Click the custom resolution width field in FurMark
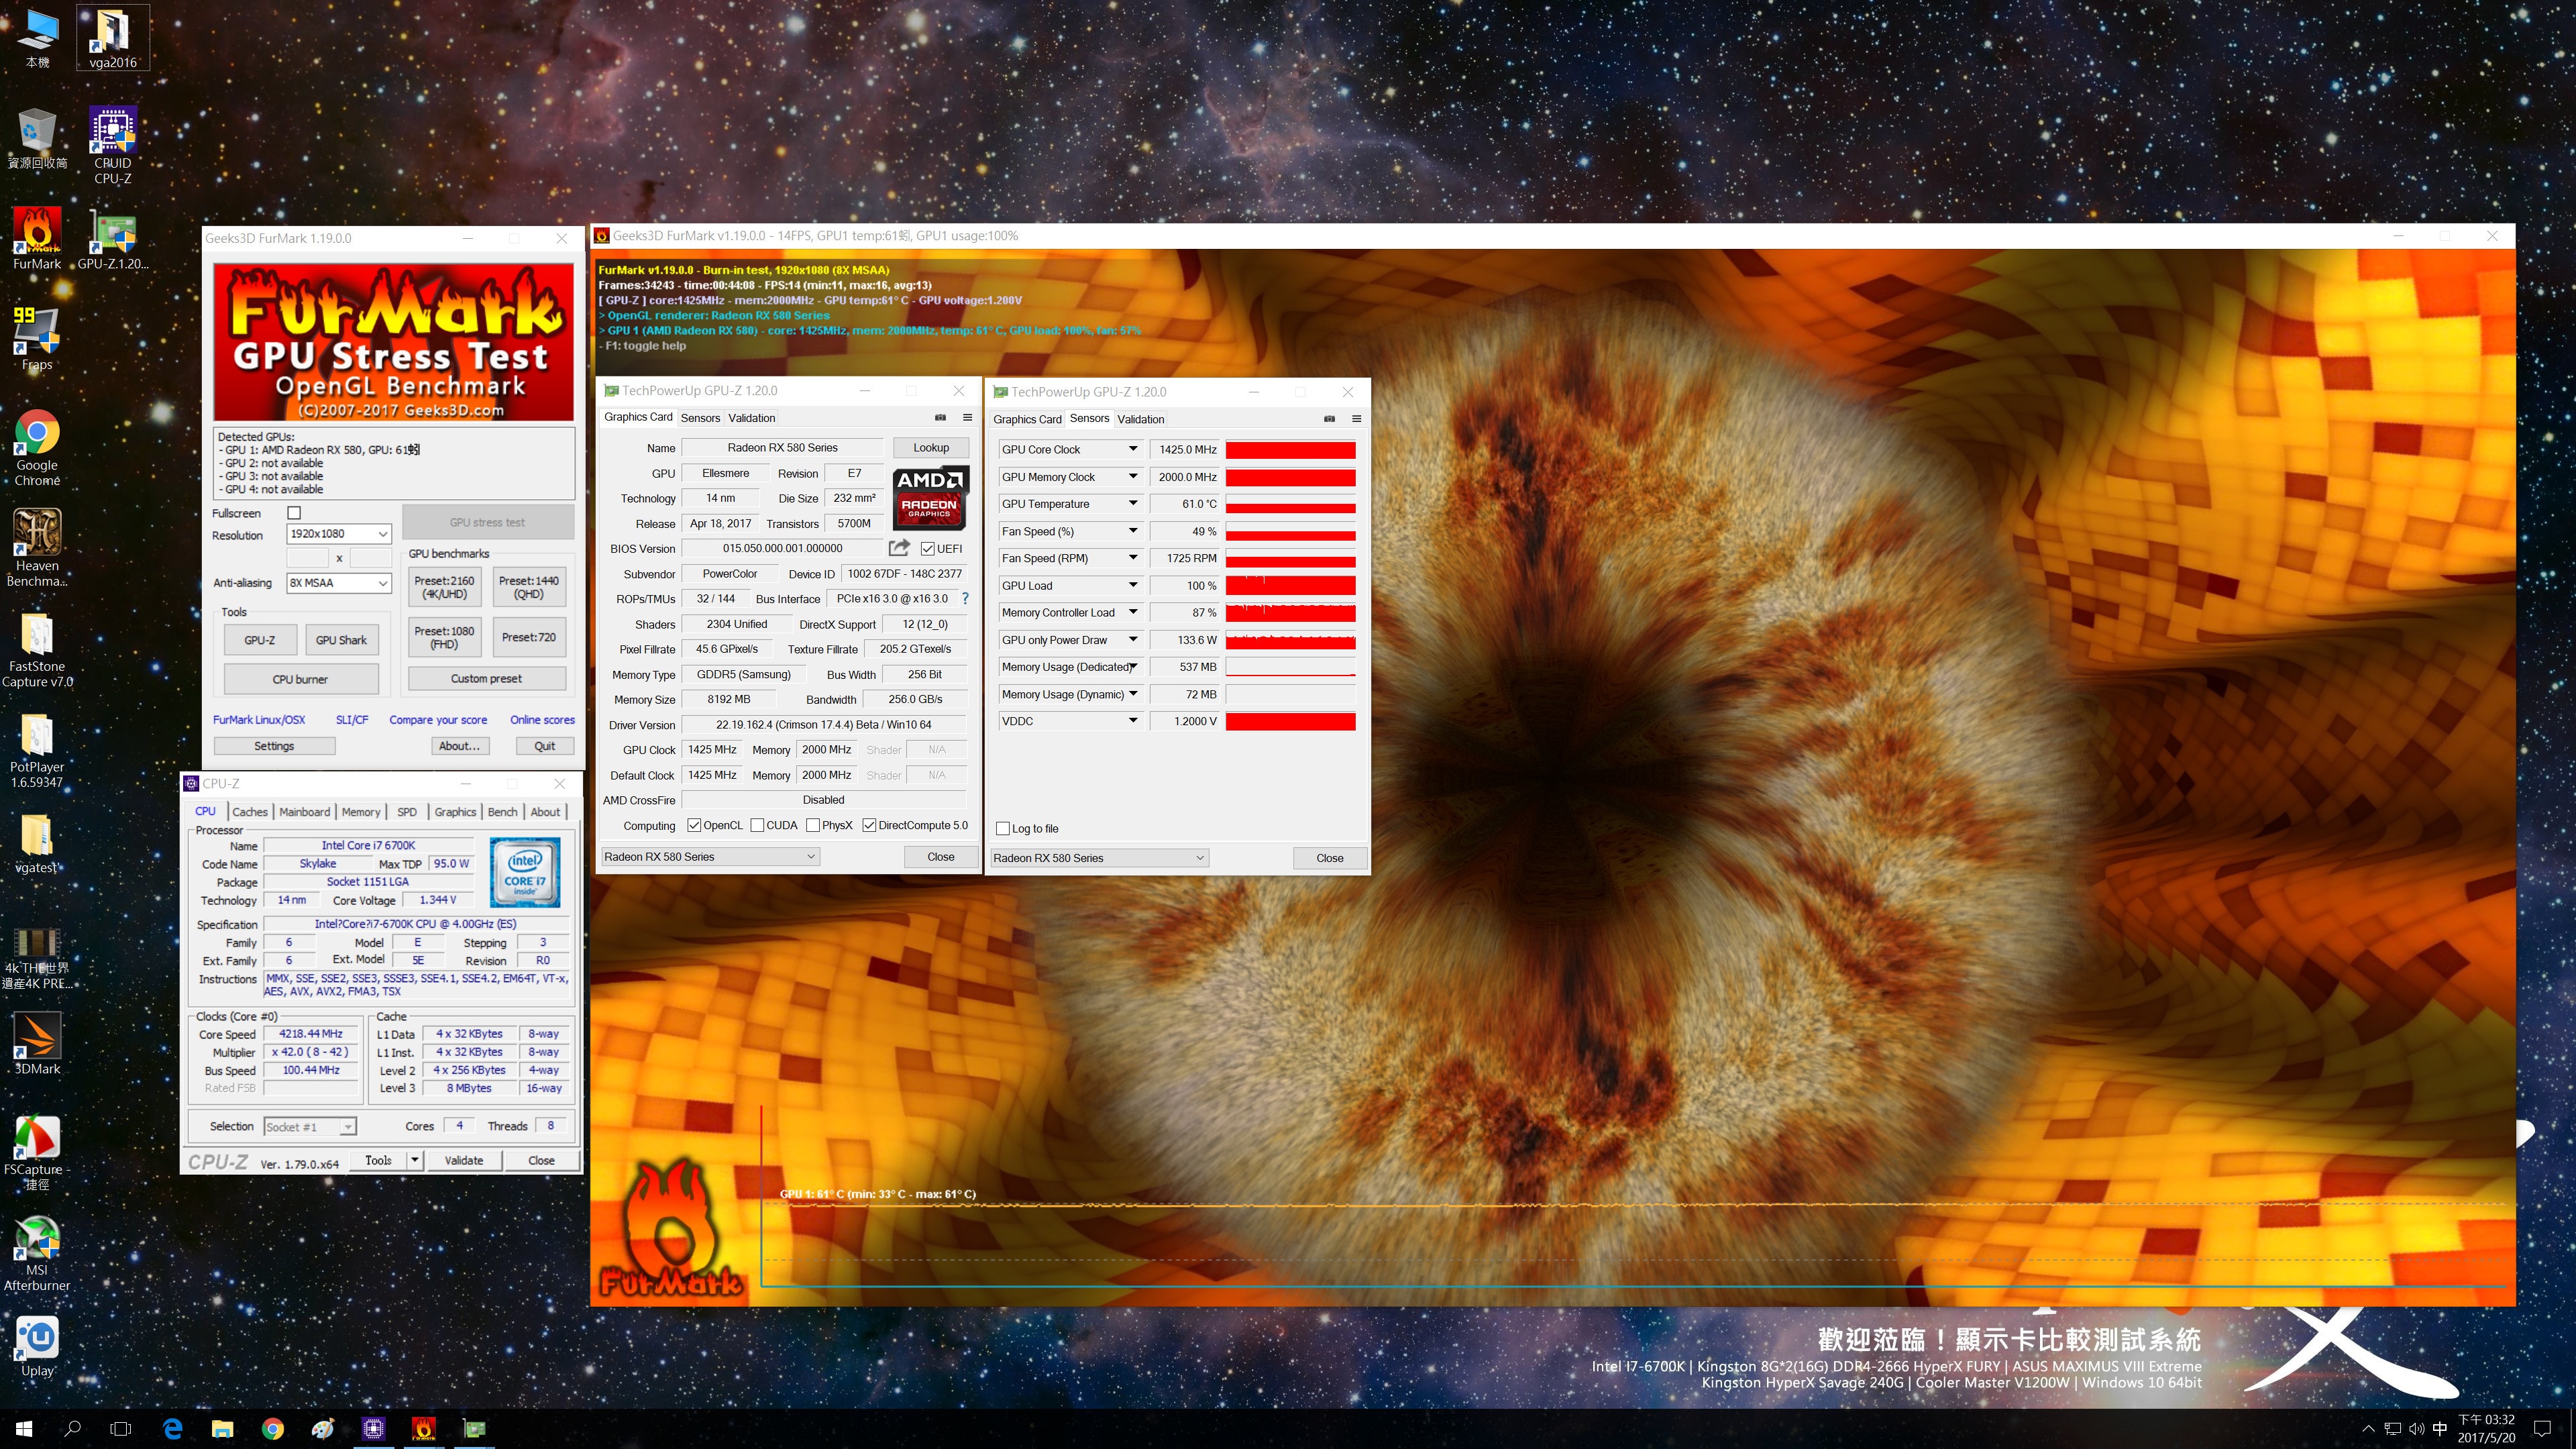Screen dimensions: 2576x1449 (x=308, y=558)
